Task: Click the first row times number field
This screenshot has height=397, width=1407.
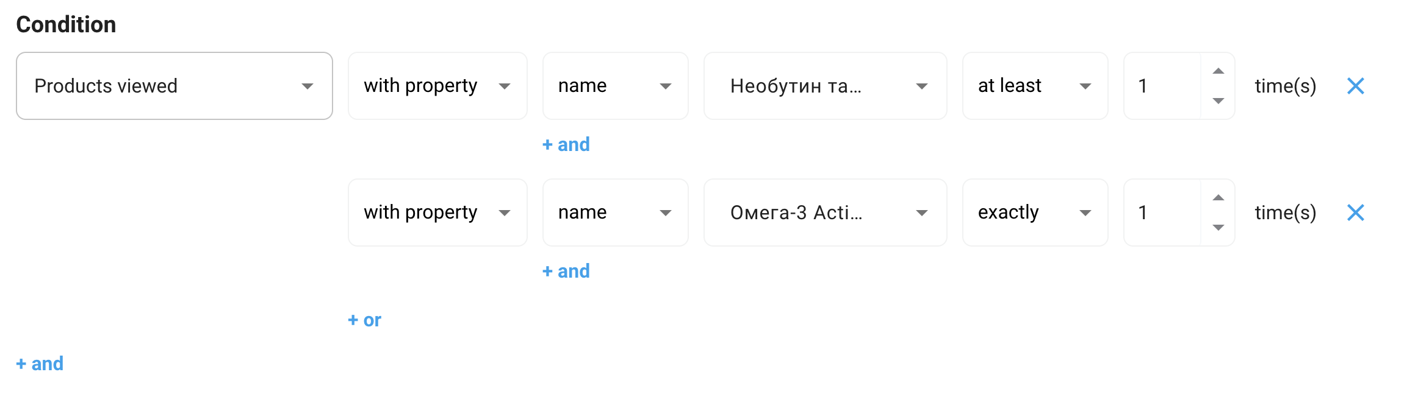Action: click(1162, 86)
